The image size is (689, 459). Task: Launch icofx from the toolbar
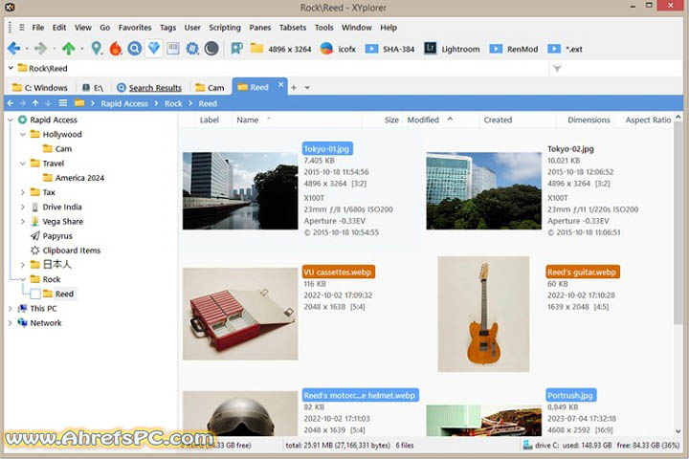point(338,49)
